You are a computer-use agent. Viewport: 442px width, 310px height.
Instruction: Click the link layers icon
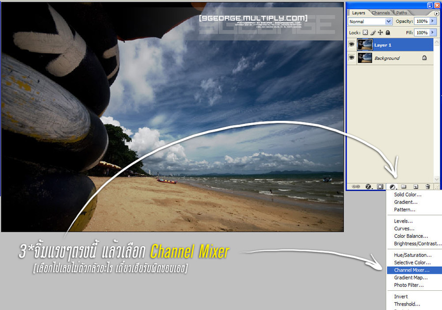pyautogui.click(x=356, y=187)
